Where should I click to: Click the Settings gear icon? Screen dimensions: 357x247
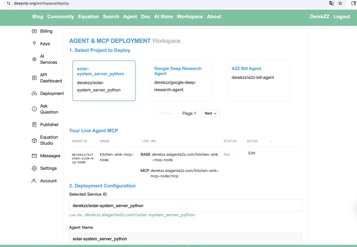[34, 168]
